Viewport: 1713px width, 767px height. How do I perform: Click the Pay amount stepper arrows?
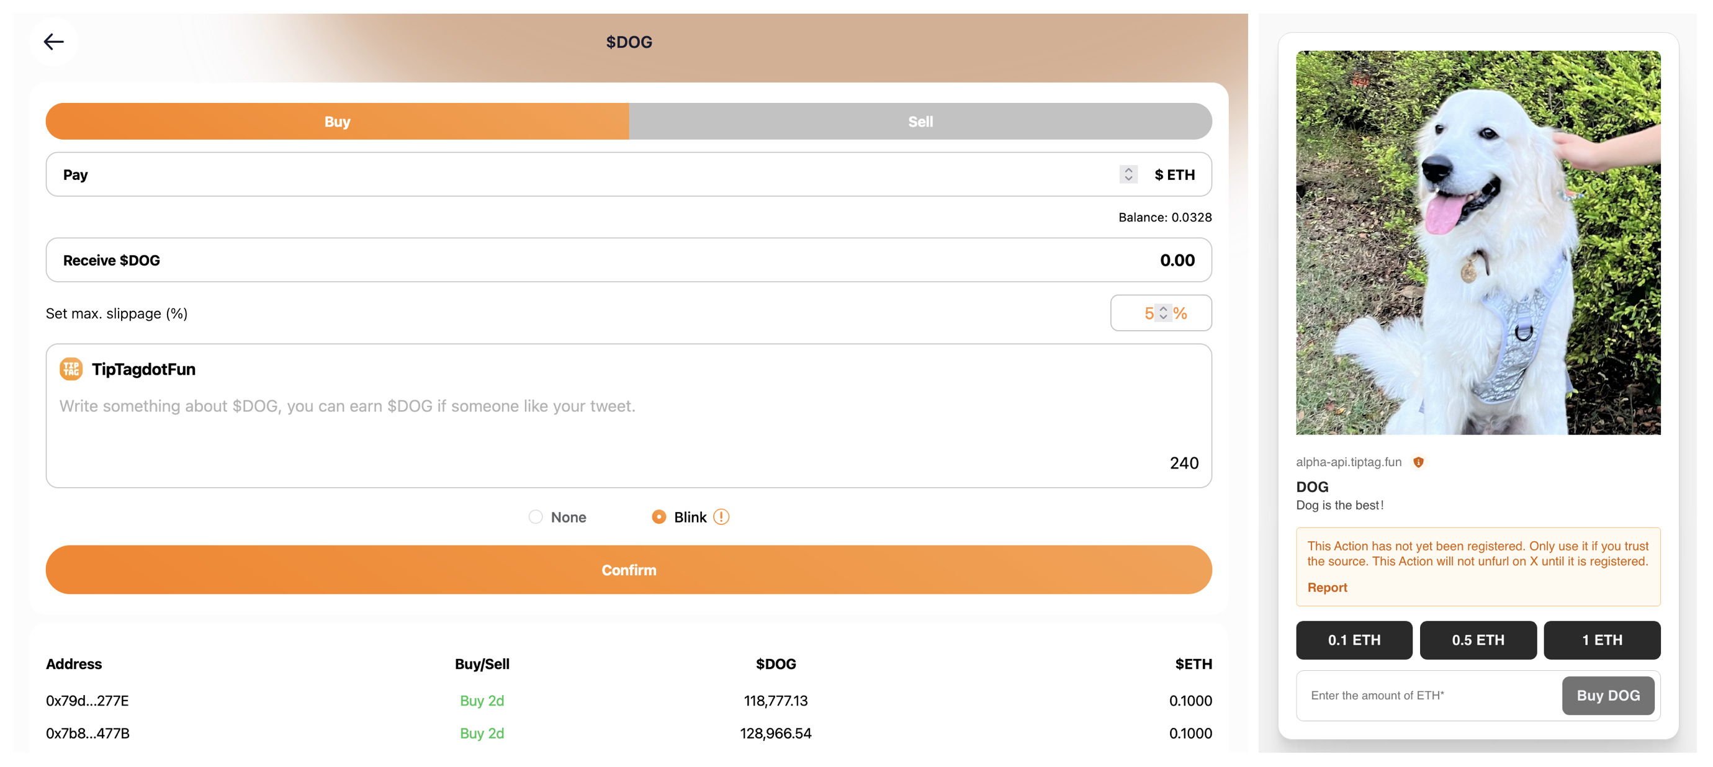[1128, 174]
